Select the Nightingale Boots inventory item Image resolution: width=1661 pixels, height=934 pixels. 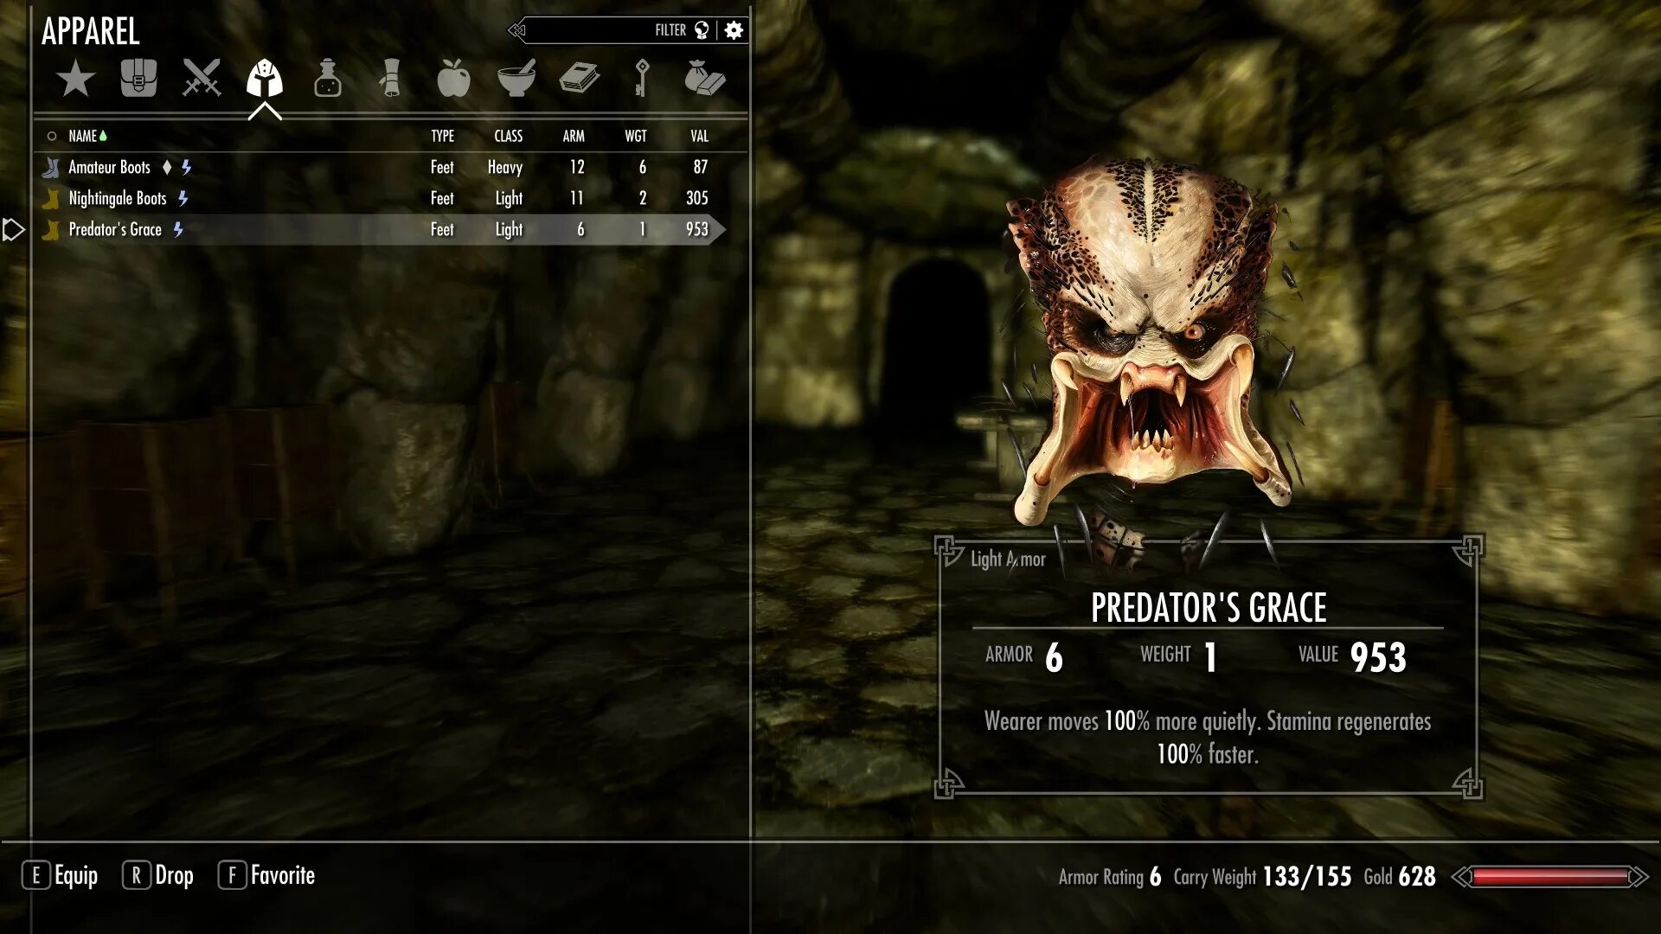118,198
